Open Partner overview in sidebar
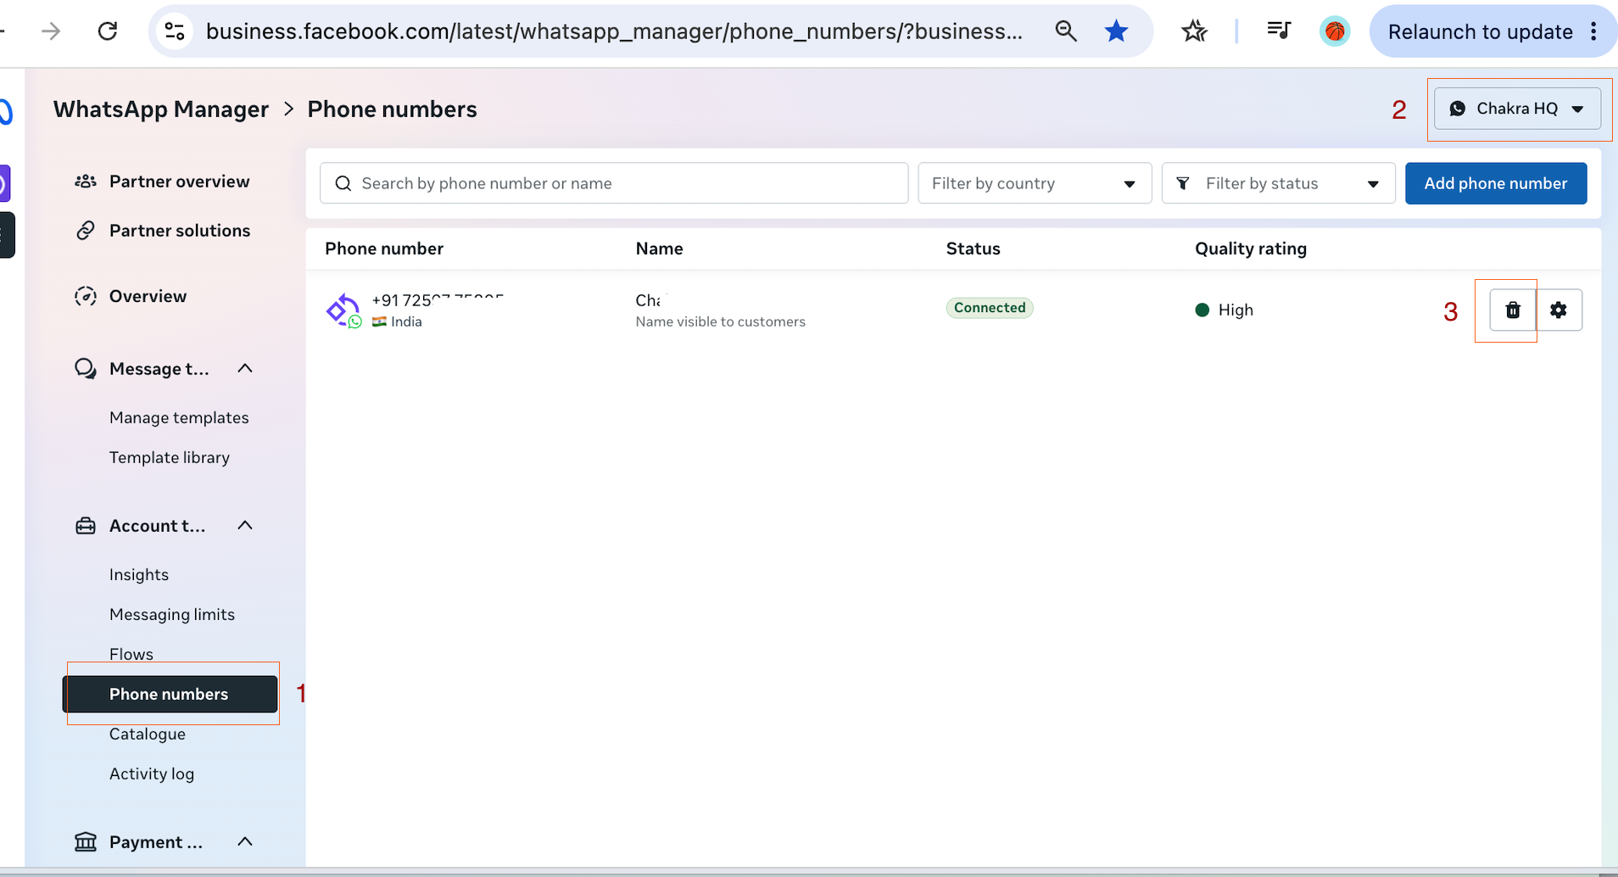 [179, 182]
